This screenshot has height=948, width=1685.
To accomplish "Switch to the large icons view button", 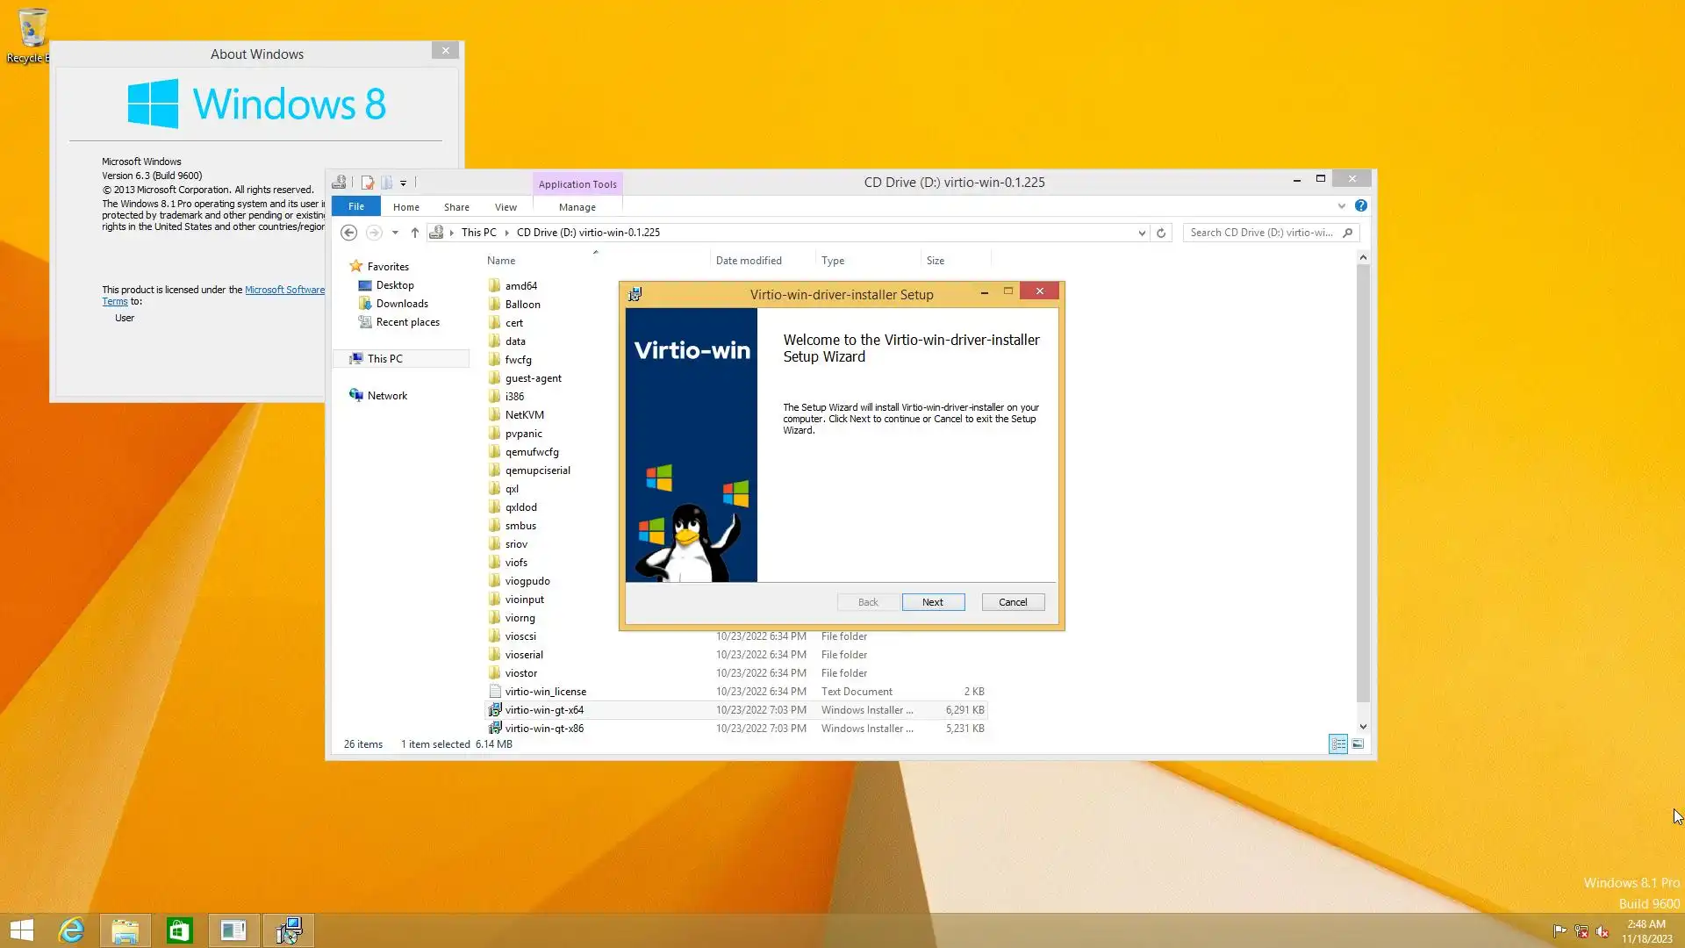I will (x=1358, y=744).
